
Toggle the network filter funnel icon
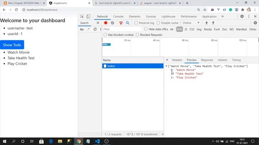[x=121, y=23]
